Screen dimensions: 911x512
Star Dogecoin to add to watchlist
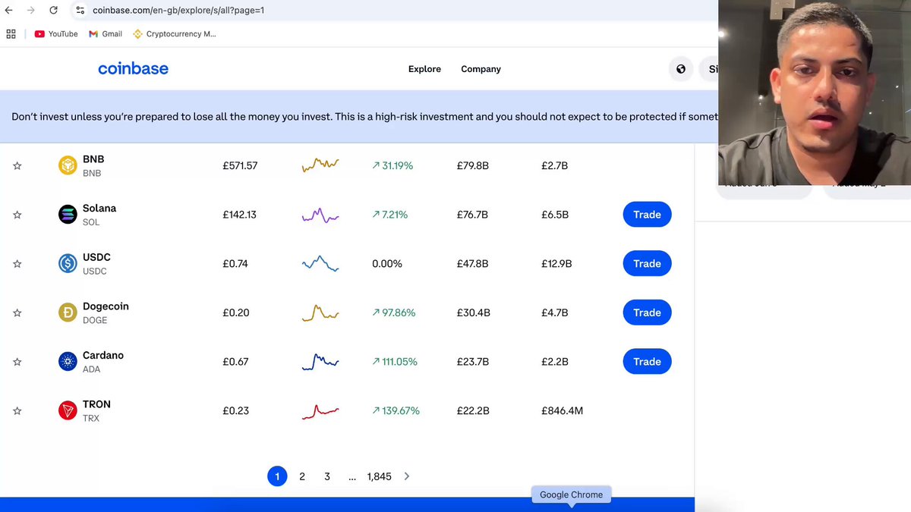pos(17,313)
